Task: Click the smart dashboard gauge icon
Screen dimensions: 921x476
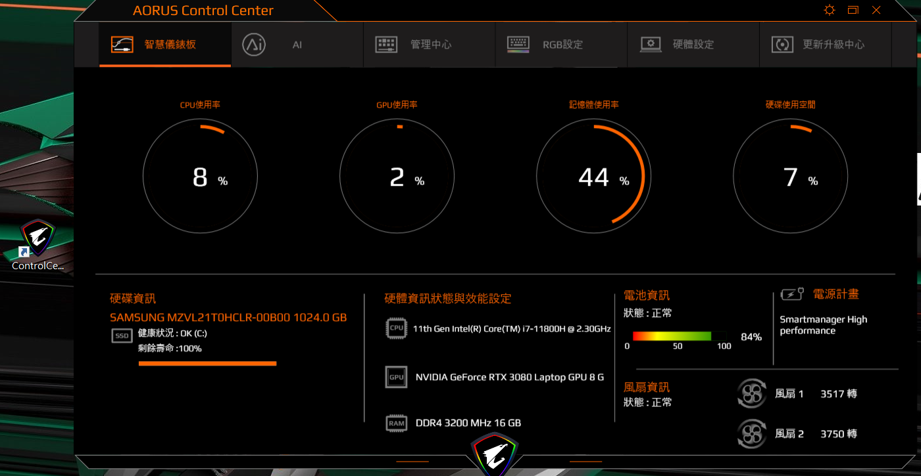Action: (x=122, y=45)
